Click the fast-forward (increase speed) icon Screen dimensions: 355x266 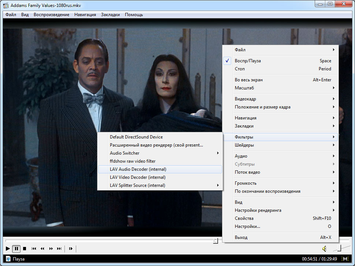pyautogui.click(x=51, y=248)
